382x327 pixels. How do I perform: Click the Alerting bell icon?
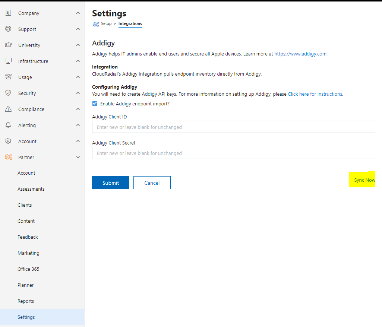[8, 125]
